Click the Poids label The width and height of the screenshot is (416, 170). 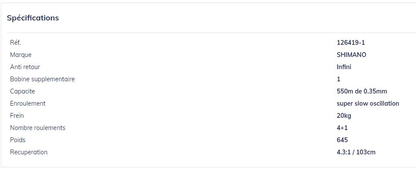(x=18, y=140)
